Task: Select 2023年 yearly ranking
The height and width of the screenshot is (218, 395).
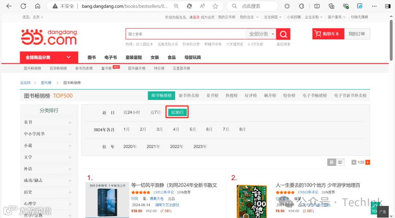Action: click(200, 147)
